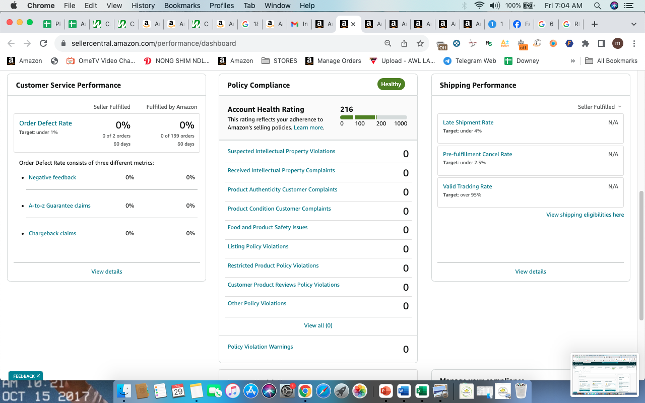Click the Learn more link under Account Health Rating
This screenshot has height=403, width=645.
pos(308,128)
